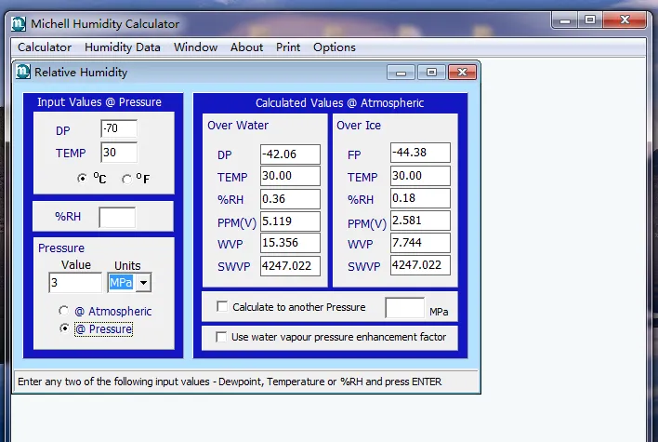Viewport: 658px width, 442px height.
Task: Close the Relative Humidity child window
Action: pyautogui.click(x=462, y=73)
